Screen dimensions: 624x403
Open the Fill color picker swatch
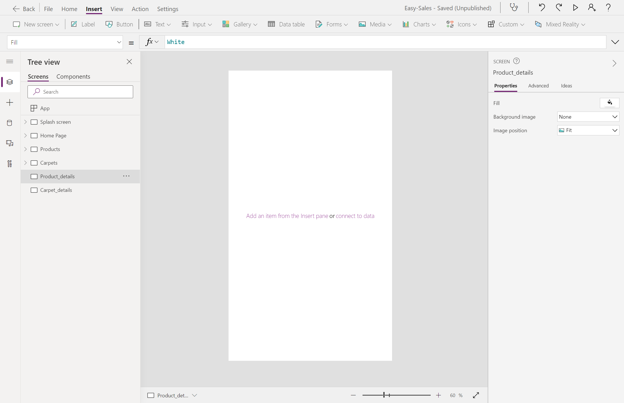click(609, 103)
